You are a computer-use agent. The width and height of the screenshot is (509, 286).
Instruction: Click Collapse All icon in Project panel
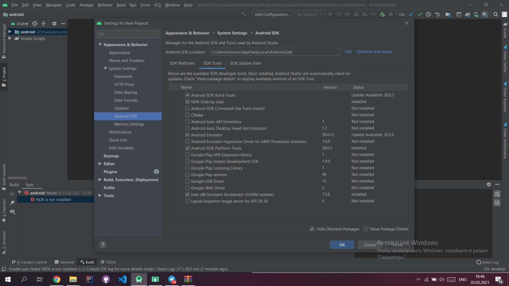tap(43, 23)
